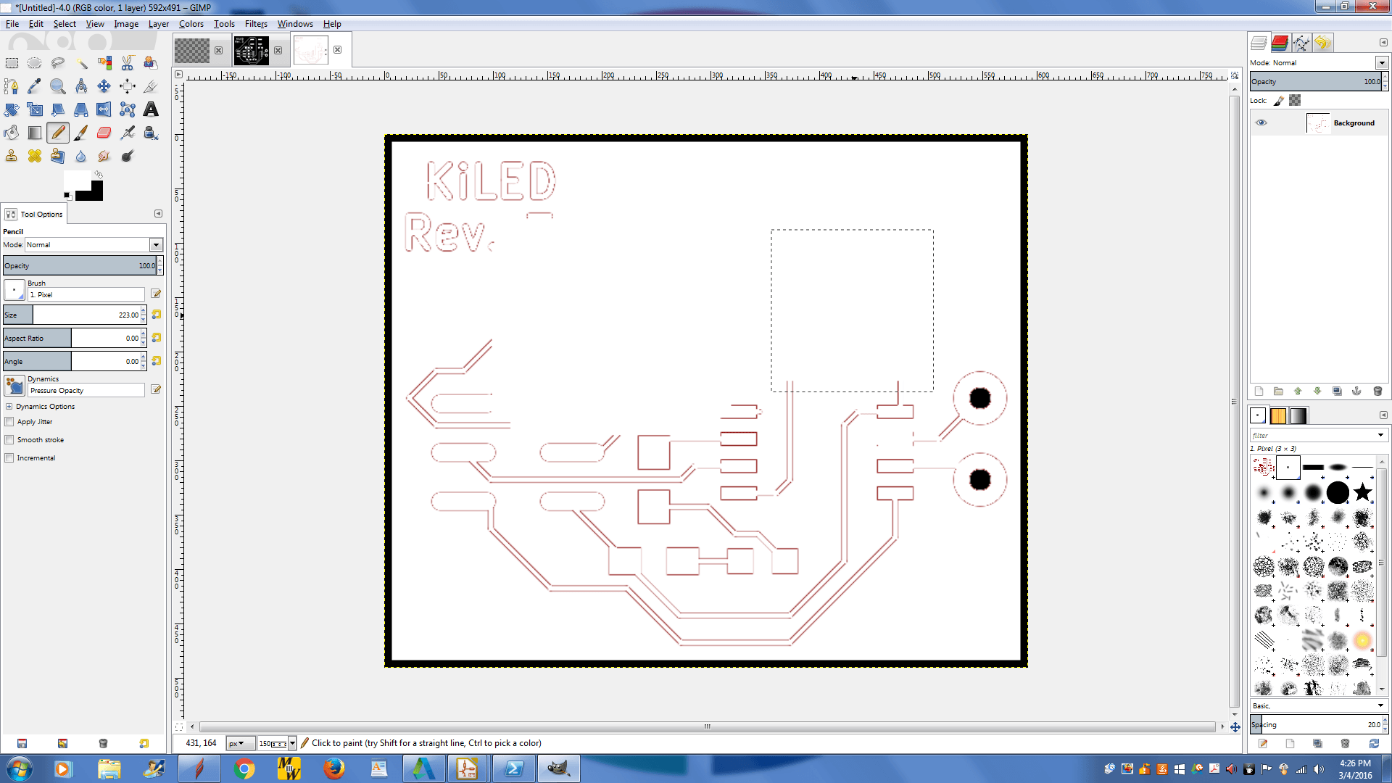Create a new layer in Layers panel
Viewport: 1392px width, 783px height.
[x=1259, y=391]
